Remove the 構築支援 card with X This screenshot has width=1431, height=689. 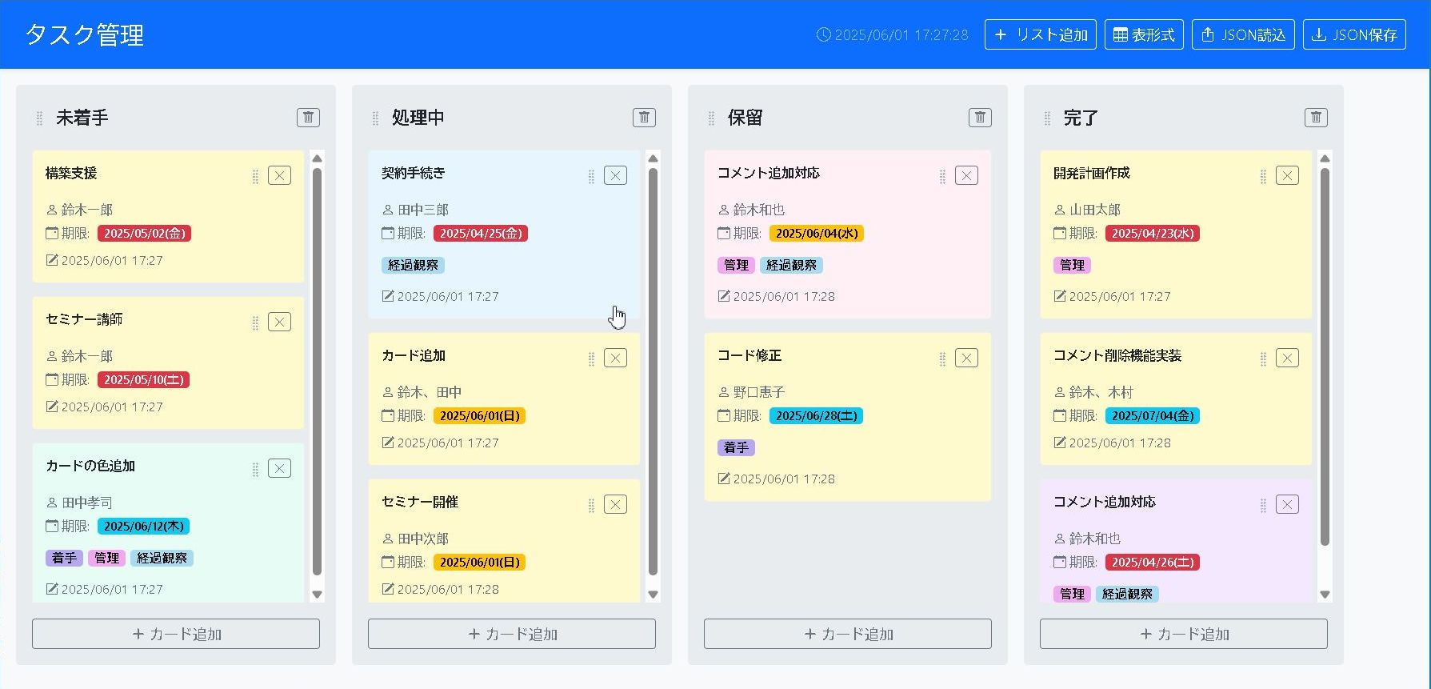(x=279, y=175)
